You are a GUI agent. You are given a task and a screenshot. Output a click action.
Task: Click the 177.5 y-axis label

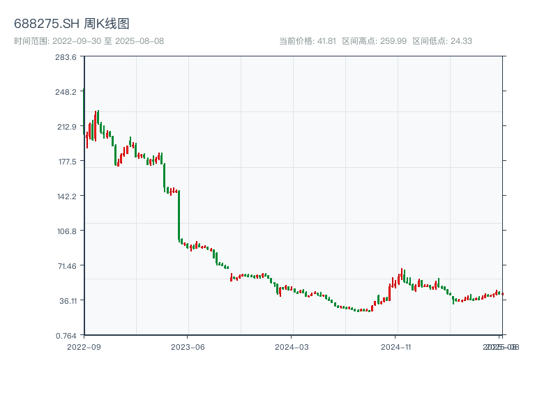pyautogui.click(x=66, y=162)
